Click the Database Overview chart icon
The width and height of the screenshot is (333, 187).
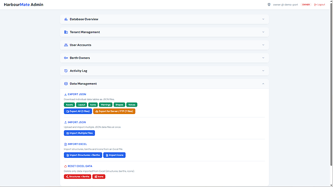[66, 19]
